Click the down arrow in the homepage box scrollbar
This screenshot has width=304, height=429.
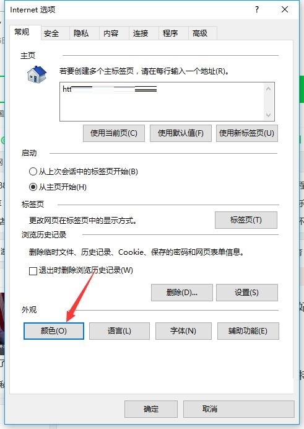pyautogui.click(x=268, y=115)
